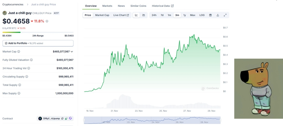
Task: Copy the contract address icon
Action: click(62, 118)
